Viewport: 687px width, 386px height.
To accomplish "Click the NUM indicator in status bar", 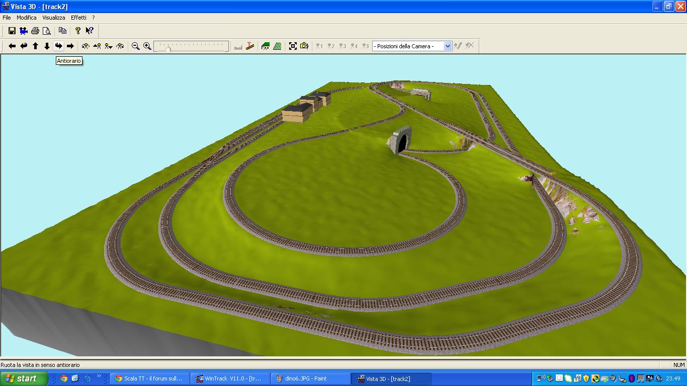I will pyautogui.click(x=679, y=365).
